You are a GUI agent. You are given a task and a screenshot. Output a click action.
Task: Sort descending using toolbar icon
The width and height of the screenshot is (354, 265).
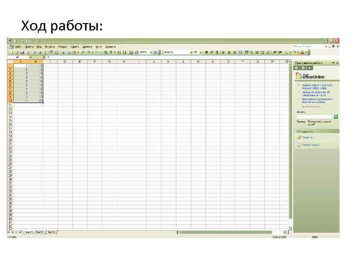click(124, 53)
